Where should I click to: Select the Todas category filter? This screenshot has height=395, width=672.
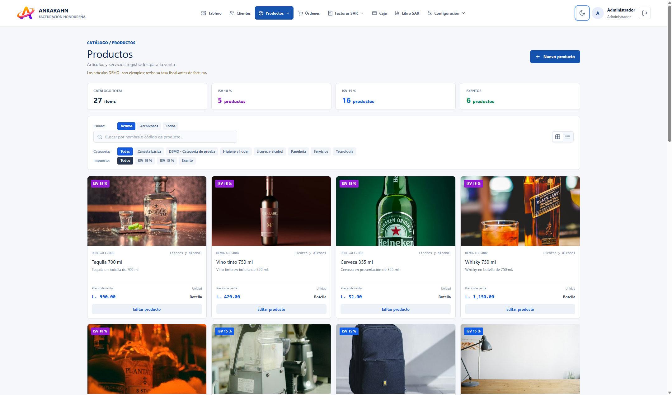point(125,151)
